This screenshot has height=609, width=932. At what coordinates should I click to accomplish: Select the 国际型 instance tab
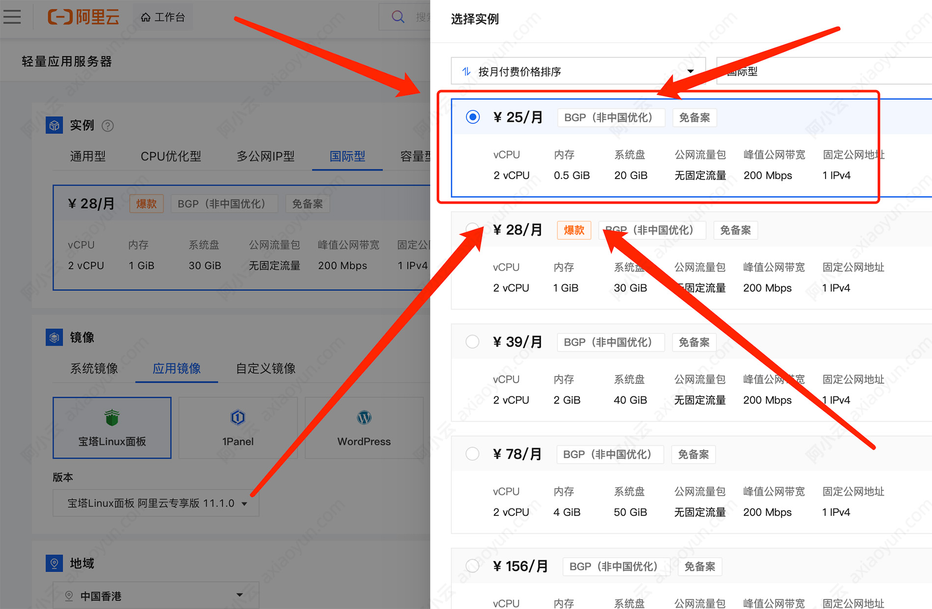coord(347,156)
